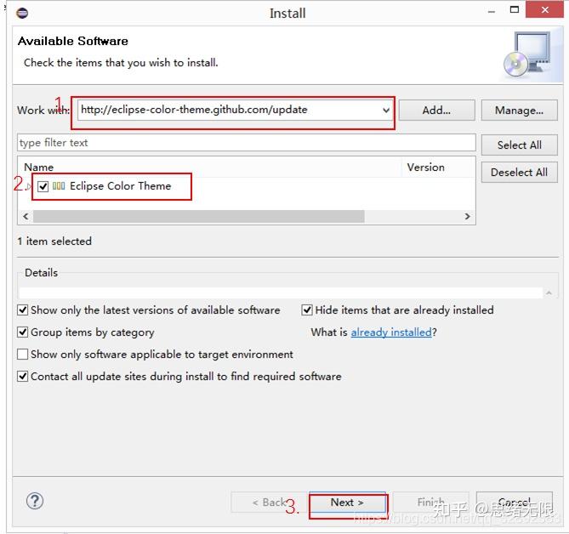Maximize the Install dialog window
The width and height of the screenshot is (569, 534).
click(515, 10)
